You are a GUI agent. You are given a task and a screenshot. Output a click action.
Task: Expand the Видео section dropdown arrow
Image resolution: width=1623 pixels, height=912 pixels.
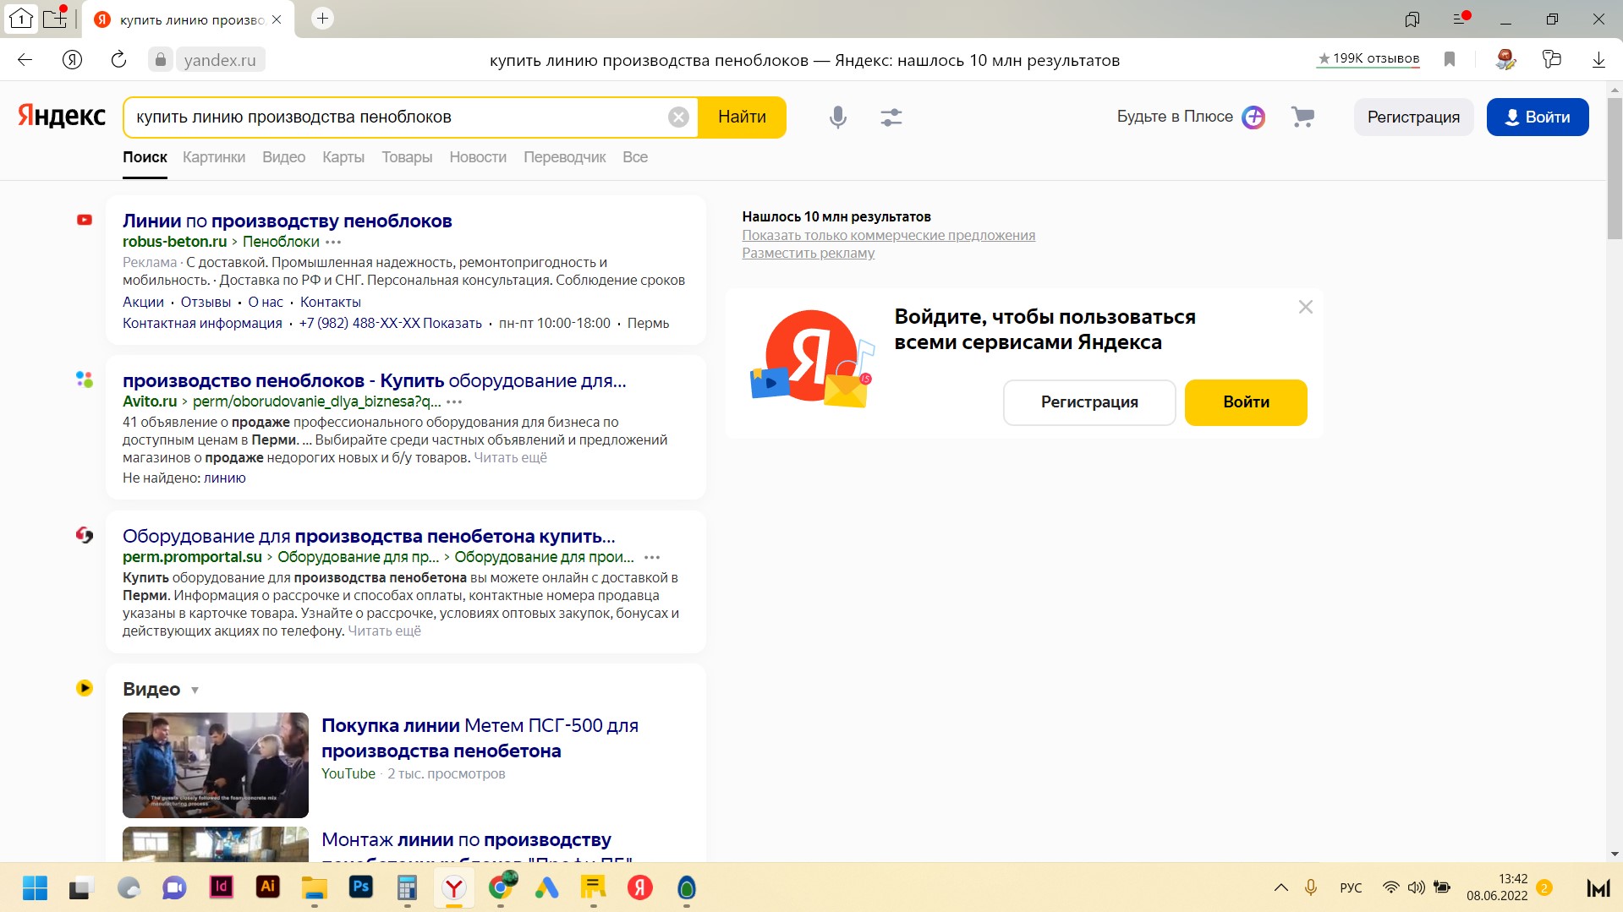[x=195, y=691]
